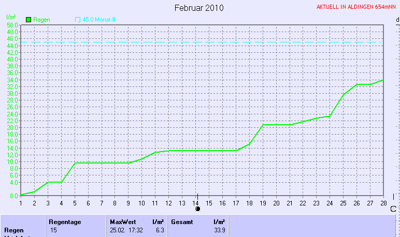Viewport: 400px width, 237px height.
Task: Click the 33.9 total rainfall value
Action: [219, 229]
